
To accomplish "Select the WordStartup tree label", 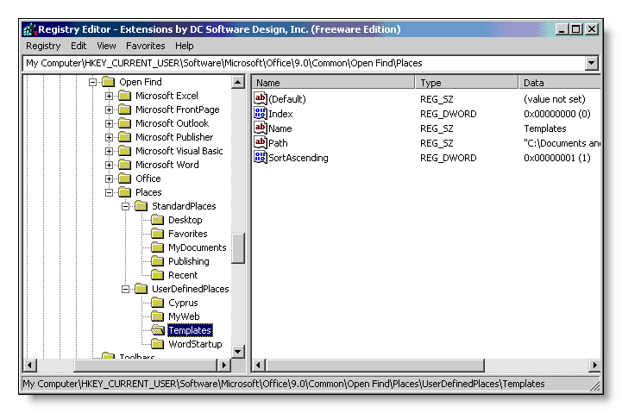I will (195, 344).
